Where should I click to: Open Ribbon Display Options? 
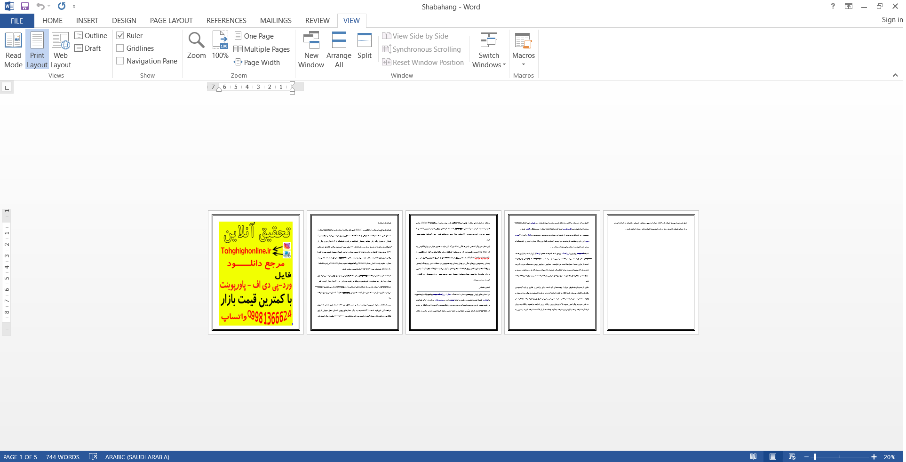tap(849, 7)
